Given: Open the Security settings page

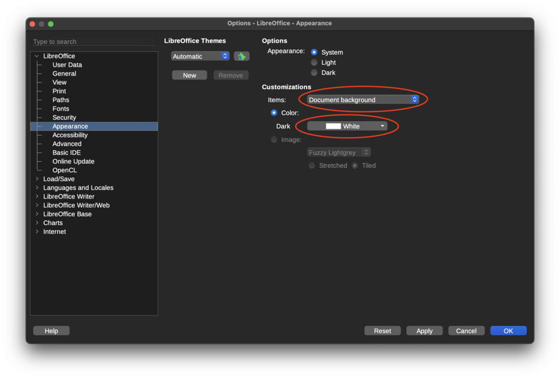Looking at the screenshot, I should pyautogui.click(x=64, y=117).
